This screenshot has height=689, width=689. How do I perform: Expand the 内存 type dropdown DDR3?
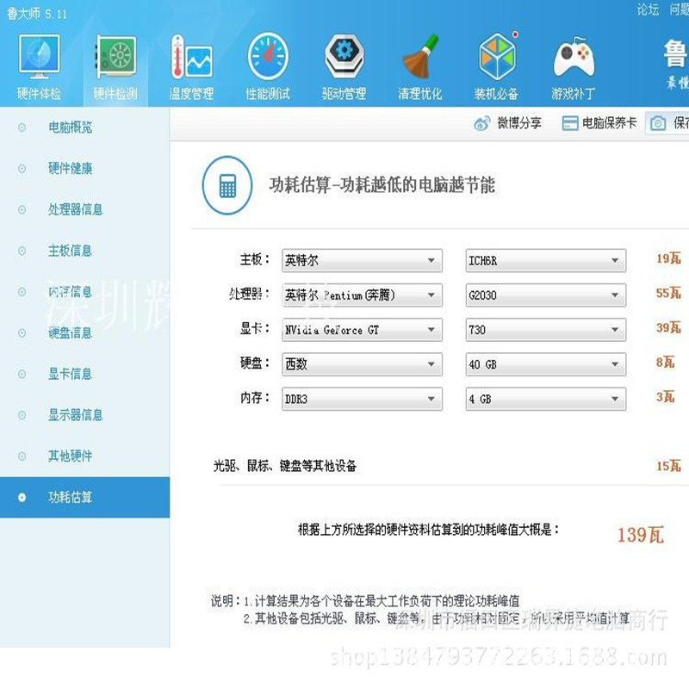(x=362, y=399)
